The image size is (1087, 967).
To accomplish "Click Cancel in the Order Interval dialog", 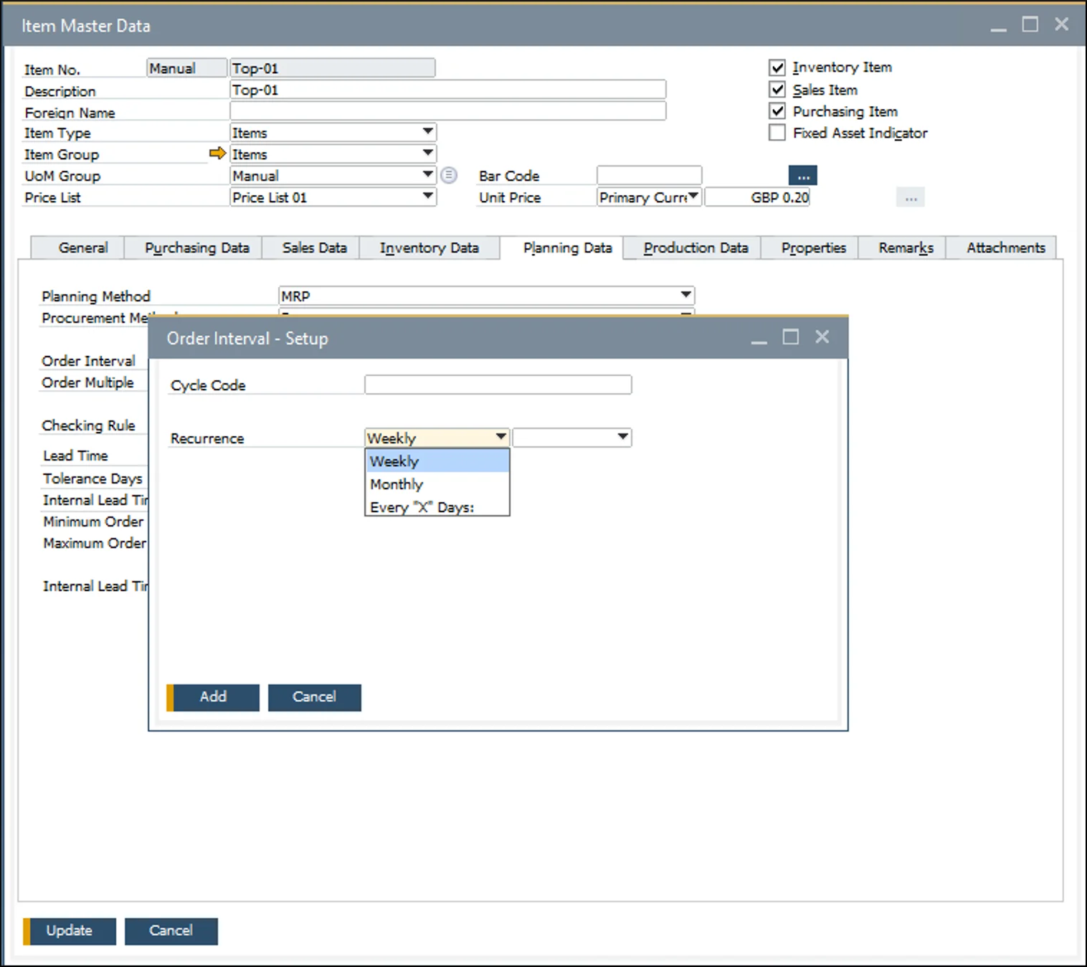I will [314, 697].
